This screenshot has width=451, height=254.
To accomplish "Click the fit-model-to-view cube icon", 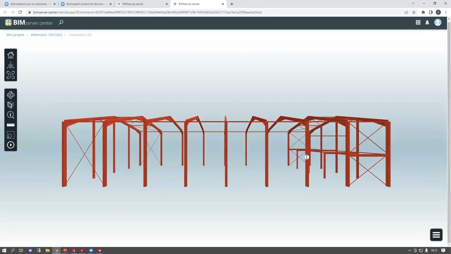I will [11, 75].
